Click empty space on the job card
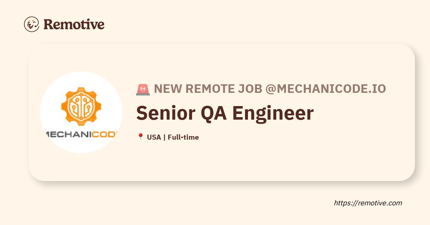 click(287, 161)
